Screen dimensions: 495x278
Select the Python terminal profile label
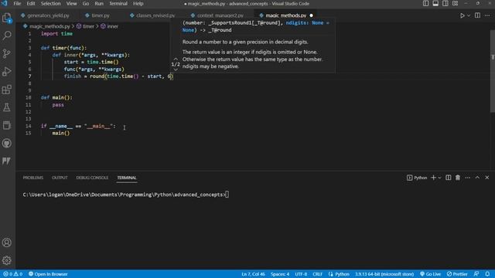[417, 178]
